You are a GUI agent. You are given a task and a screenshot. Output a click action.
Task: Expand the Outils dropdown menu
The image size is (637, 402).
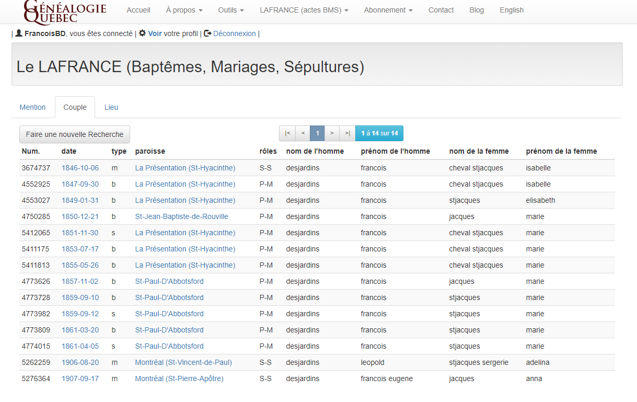[x=231, y=10]
